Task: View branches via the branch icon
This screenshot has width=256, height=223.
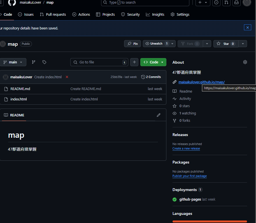Action: click(34, 62)
